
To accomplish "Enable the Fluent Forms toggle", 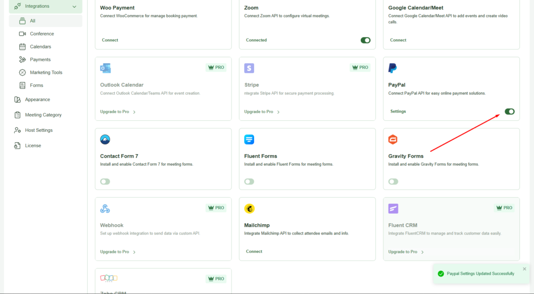I will (x=249, y=181).
